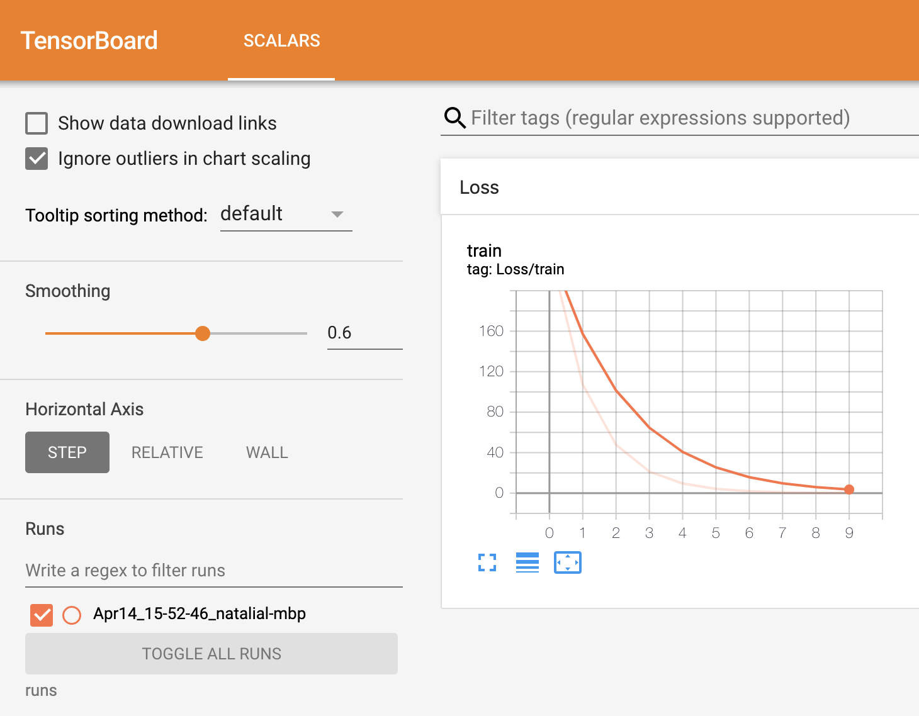Fit the Loss chart domain to data
This screenshot has height=716, width=919.
tap(567, 562)
